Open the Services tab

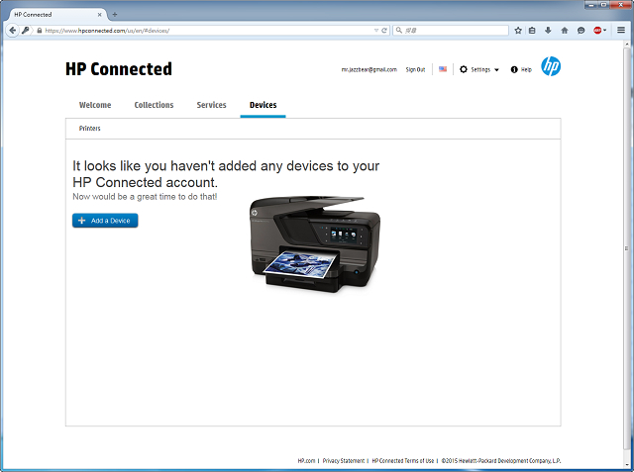(211, 105)
